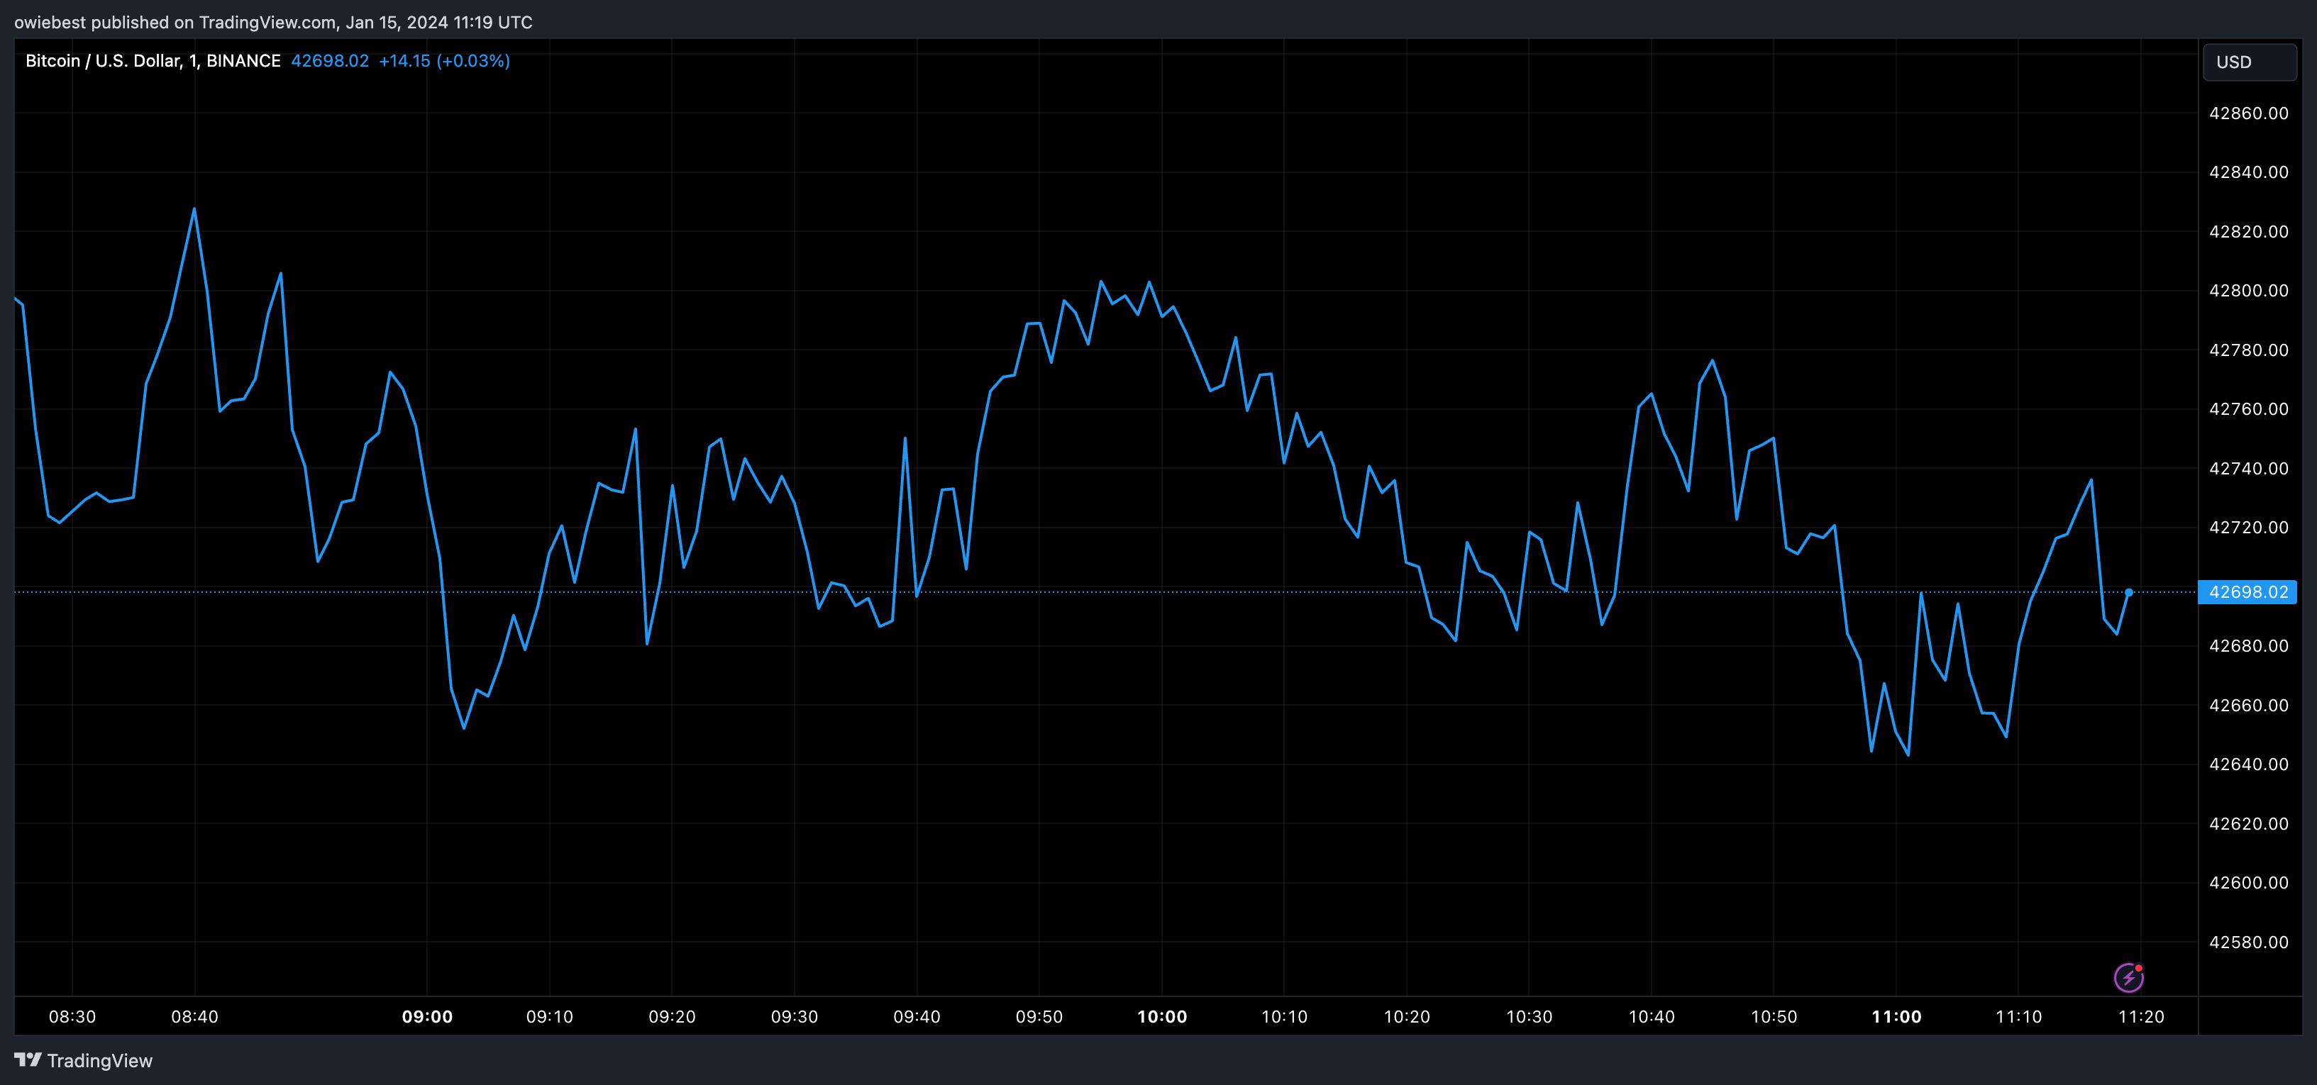Click the 08:30 time axis label

point(72,1017)
